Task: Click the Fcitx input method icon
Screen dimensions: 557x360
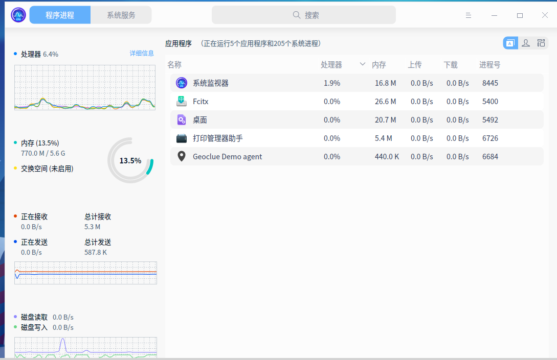Action: 181,101
